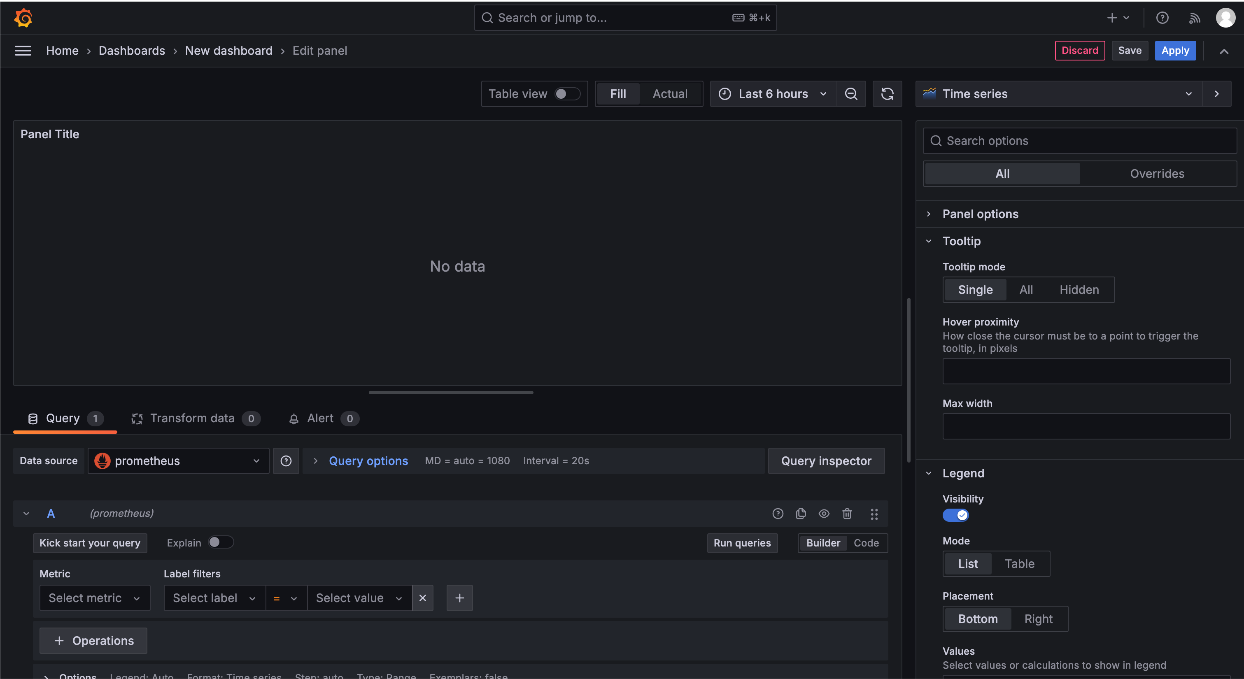Enable Legend visibility toggle
Viewport: 1244px width, 679px height.
tap(956, 516)
